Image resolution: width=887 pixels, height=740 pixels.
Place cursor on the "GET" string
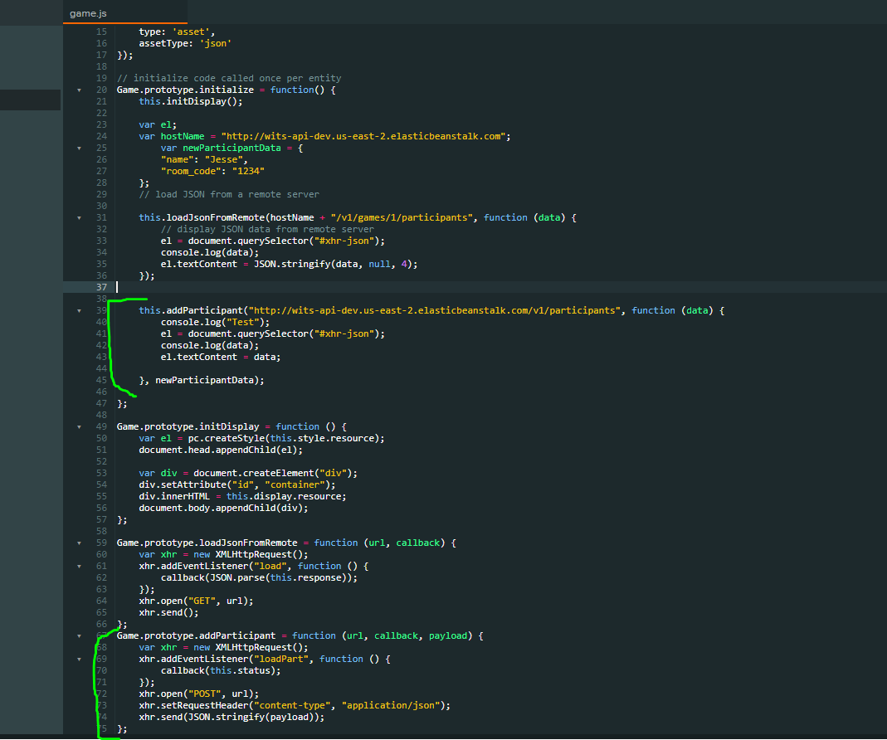click(200, 601)
